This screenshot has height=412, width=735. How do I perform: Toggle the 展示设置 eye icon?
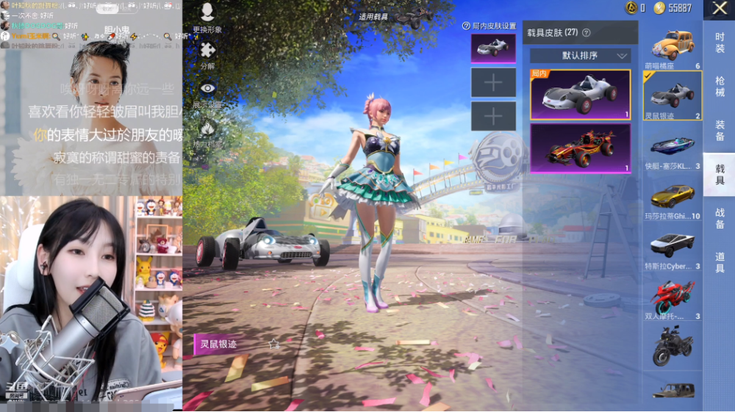tap(208, 88)
